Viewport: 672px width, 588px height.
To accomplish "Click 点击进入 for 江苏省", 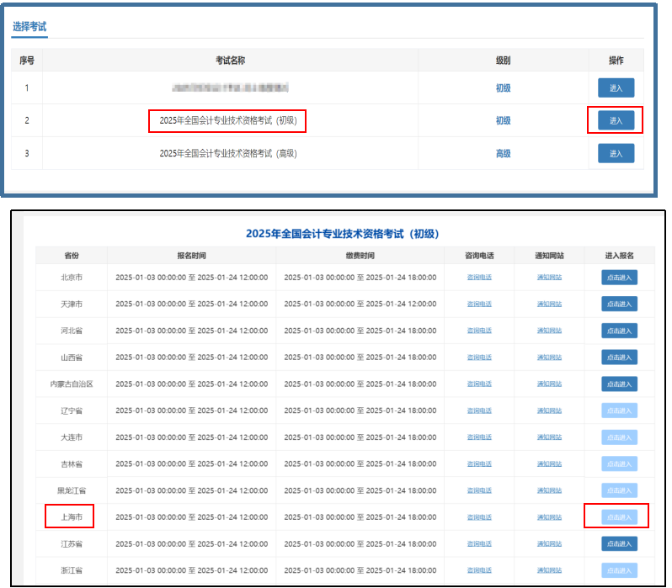I will [619, 543].
